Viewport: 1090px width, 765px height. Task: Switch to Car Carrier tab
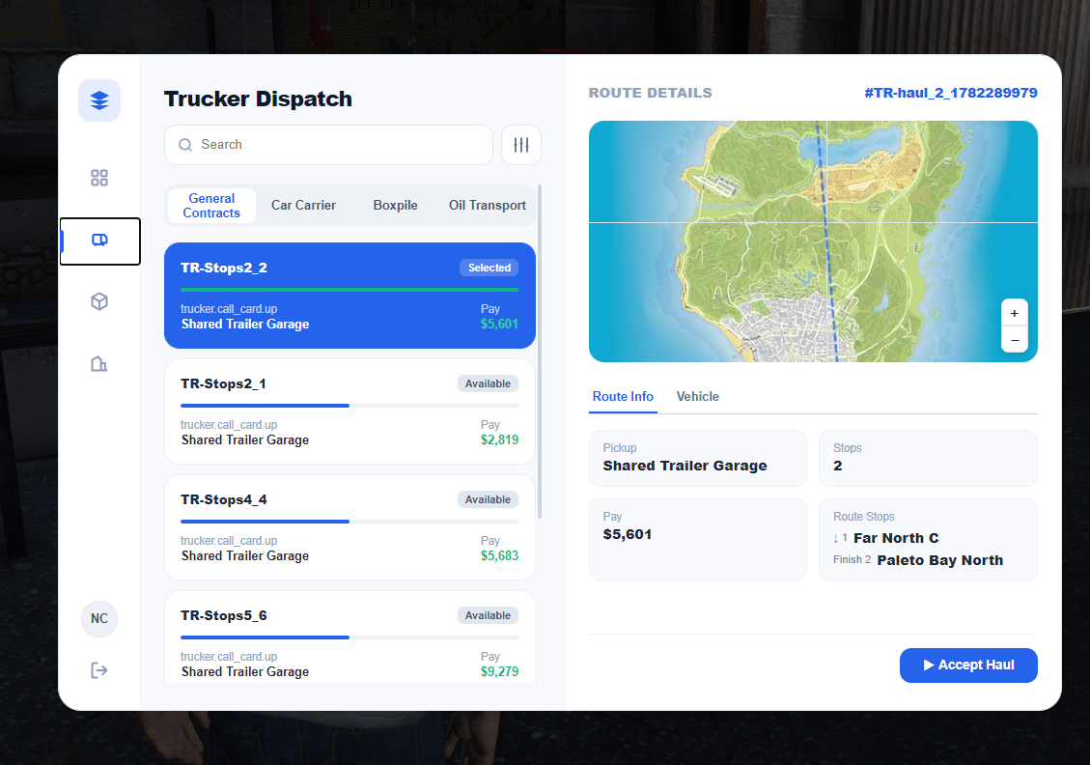click(303, 205)
